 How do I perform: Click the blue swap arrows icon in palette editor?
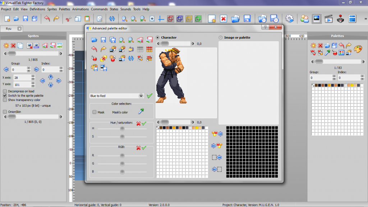(131, 58)
